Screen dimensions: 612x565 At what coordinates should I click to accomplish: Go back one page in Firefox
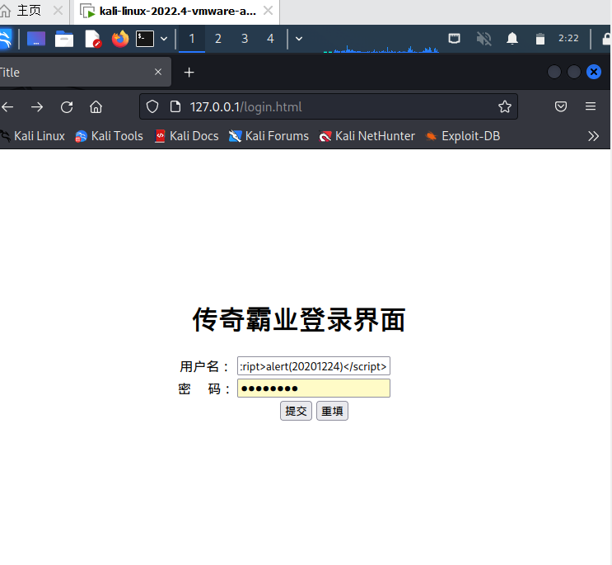coord(7,106)
